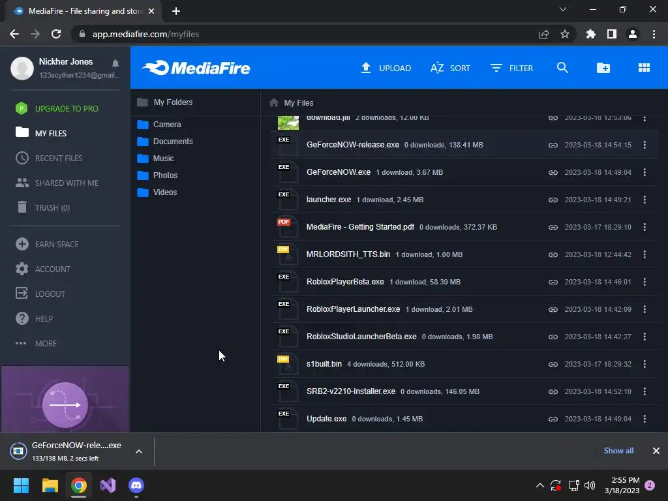Click the download.jfif image thumbnail
668x501 pixels.
288,122
